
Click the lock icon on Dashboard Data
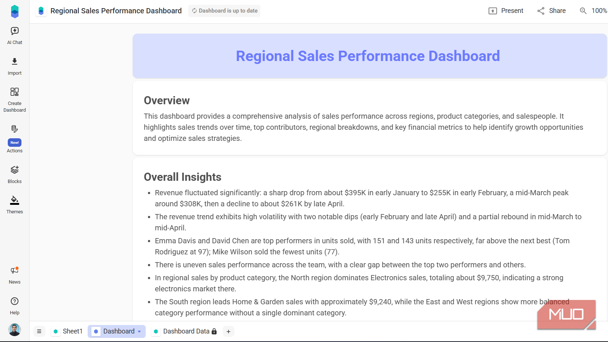pyautogui.click(x=214, y=331)
